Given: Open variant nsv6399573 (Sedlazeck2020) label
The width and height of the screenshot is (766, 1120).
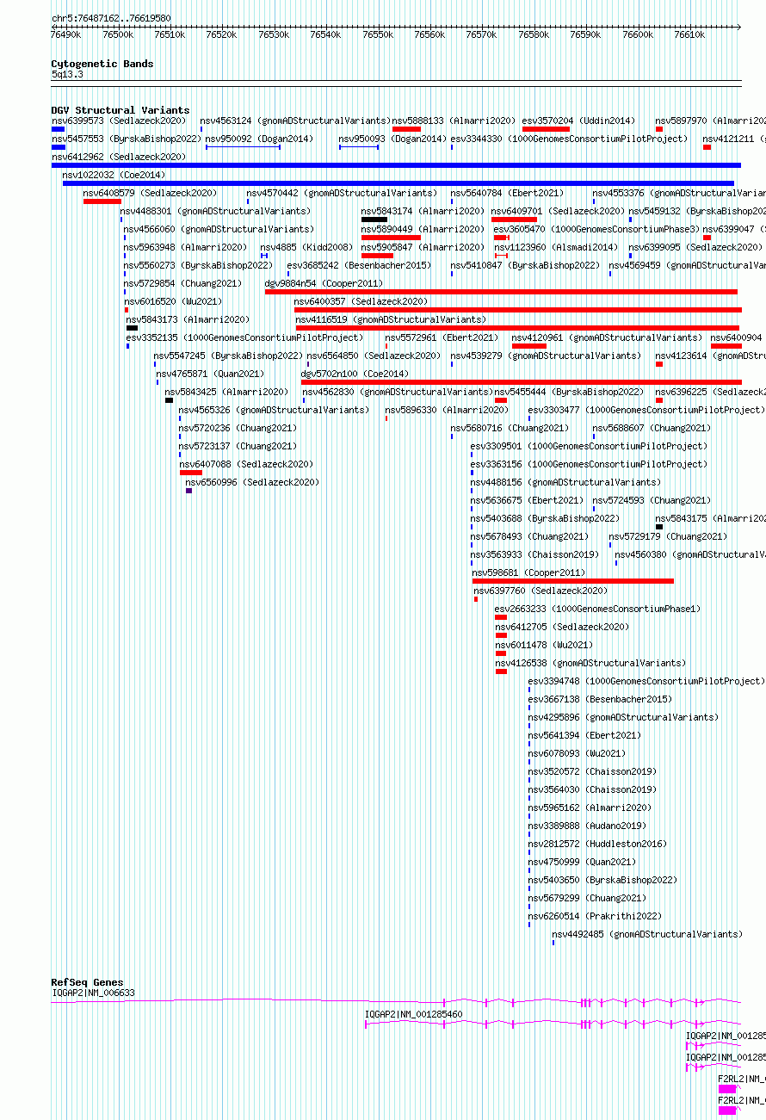Looking at the screenshot, I should pyautogui.click(x=119, y=121).
